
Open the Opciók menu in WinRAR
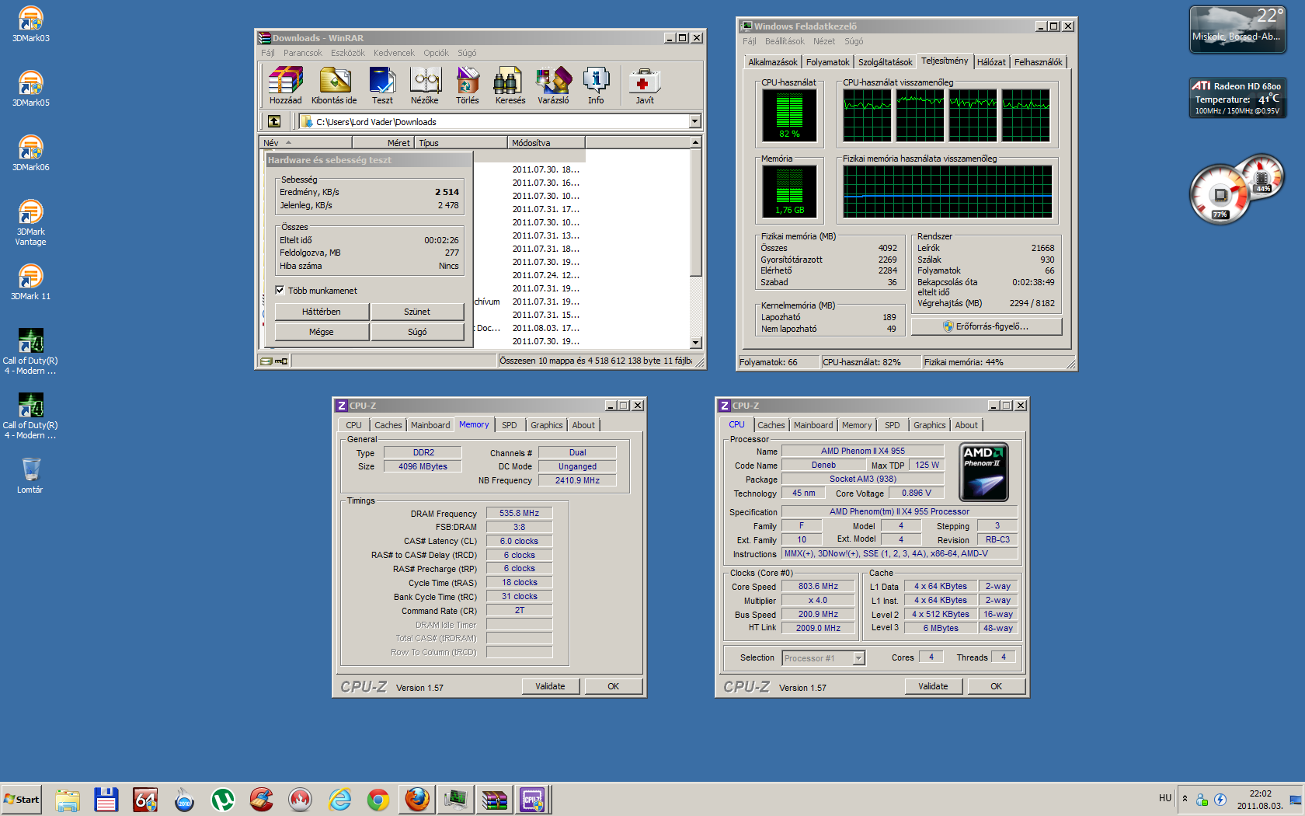[x=436, y=53]
